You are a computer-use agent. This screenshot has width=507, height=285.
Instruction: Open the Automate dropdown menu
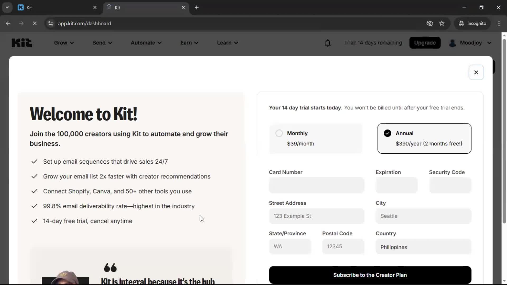point(146,42)
